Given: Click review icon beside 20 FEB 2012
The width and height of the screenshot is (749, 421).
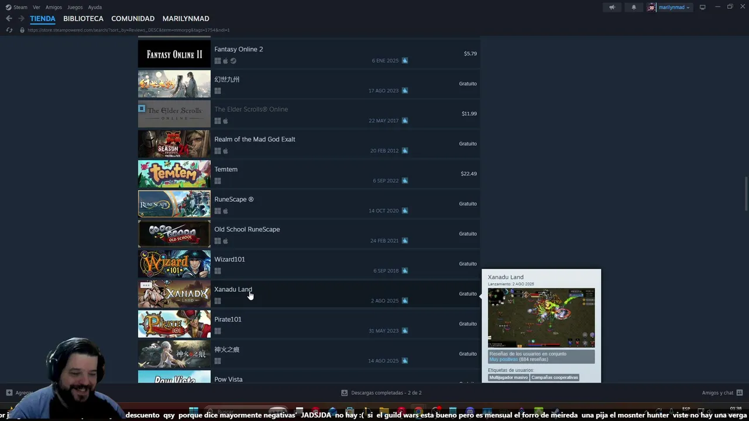Looking at the screenshot, I should [x=405, y=151].
